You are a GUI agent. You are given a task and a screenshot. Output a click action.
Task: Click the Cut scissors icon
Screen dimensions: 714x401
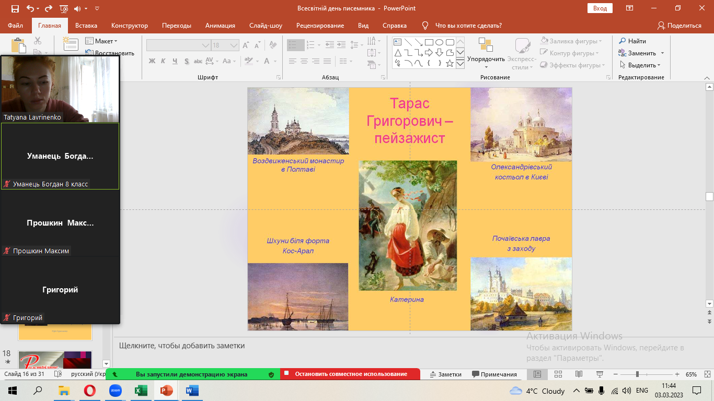point(38,41)
